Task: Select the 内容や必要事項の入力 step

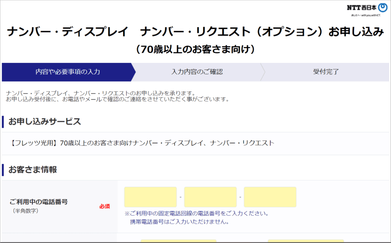Action: 68,72
